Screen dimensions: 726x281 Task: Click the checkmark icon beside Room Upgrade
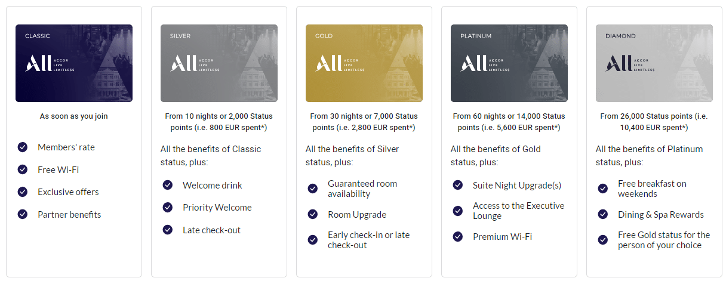point(313,214)
